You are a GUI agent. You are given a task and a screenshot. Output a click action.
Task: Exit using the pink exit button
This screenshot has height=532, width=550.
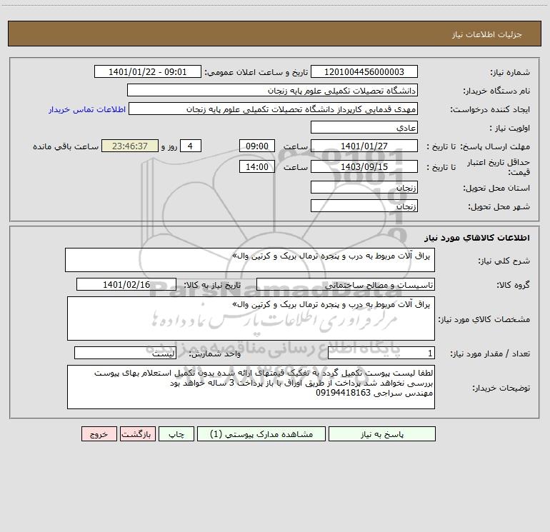click(99, 434)
